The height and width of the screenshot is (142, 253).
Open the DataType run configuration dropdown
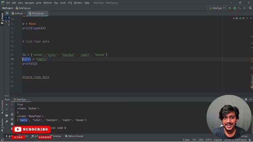coord(217,8)
